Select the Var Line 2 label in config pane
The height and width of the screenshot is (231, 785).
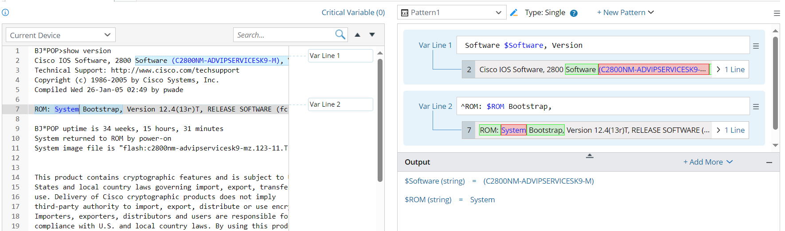[x=340, y=104]
